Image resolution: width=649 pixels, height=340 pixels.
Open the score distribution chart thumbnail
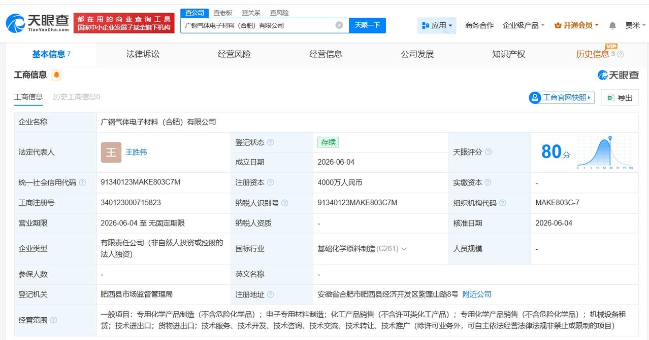604,152
